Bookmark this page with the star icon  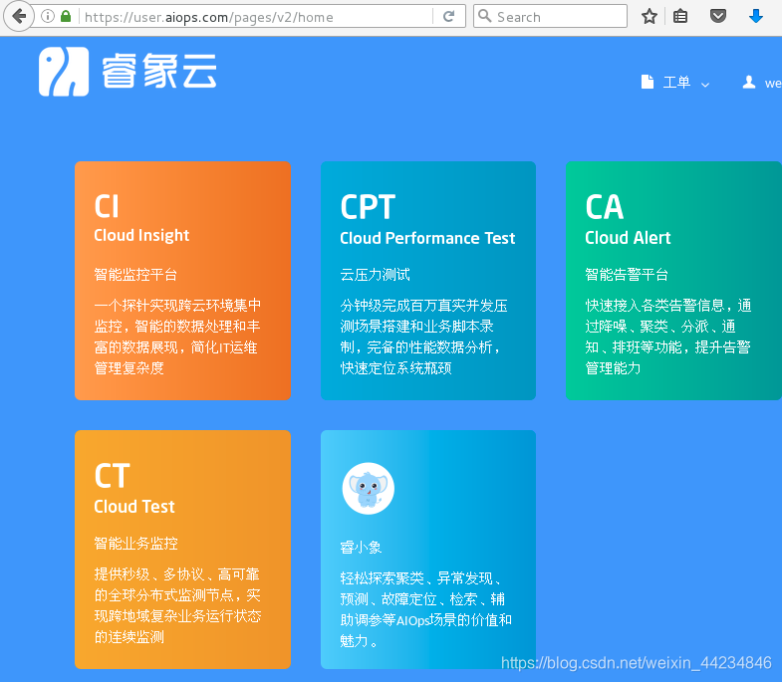point(649,17)
